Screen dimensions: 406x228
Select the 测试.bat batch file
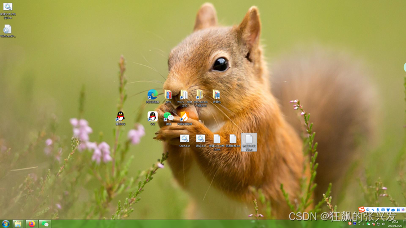tap(201, 141)
